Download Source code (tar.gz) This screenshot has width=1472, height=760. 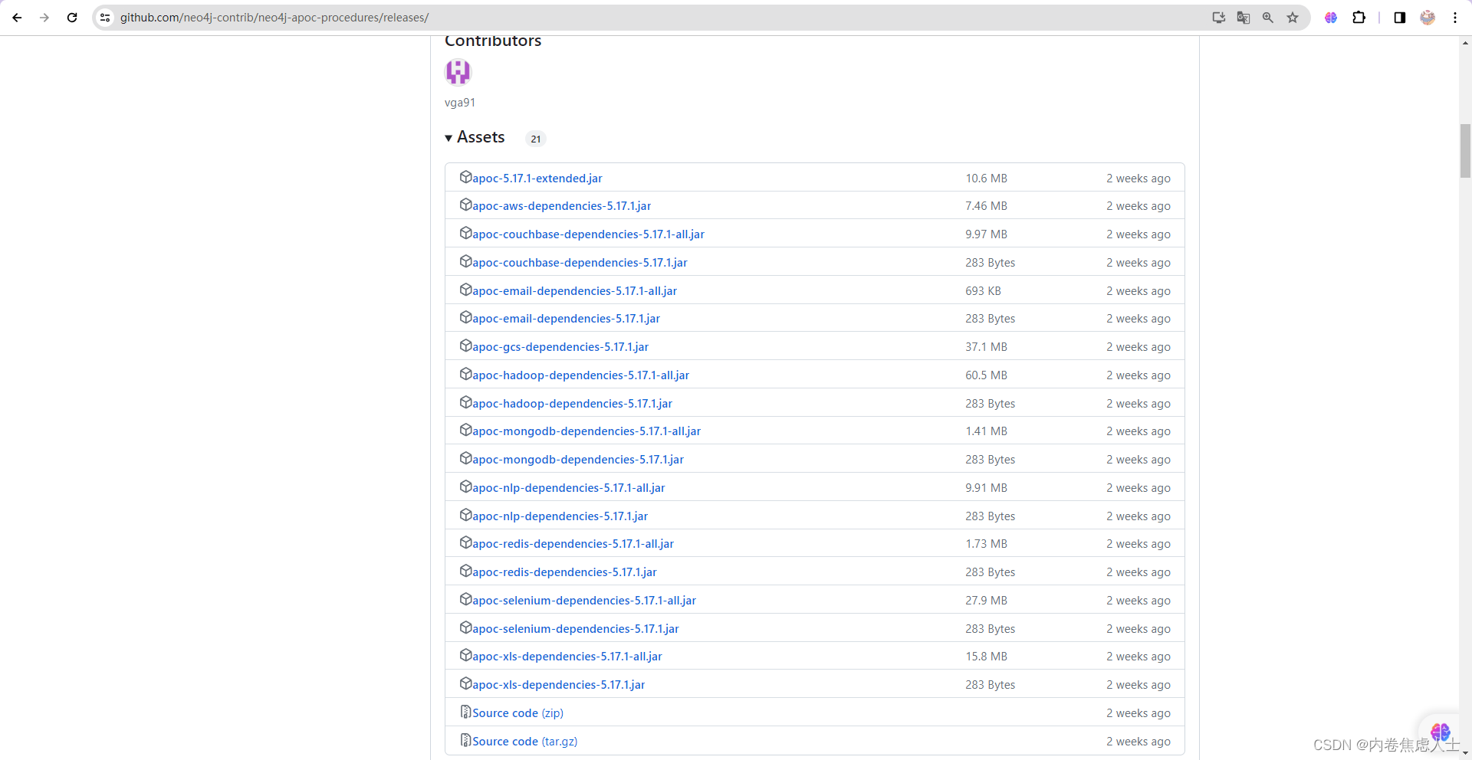[524, 742]
